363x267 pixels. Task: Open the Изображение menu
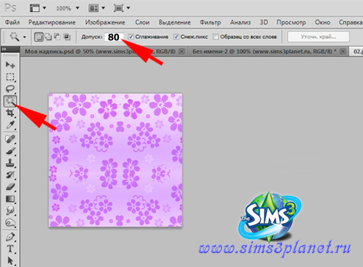(x=105, y=22)
